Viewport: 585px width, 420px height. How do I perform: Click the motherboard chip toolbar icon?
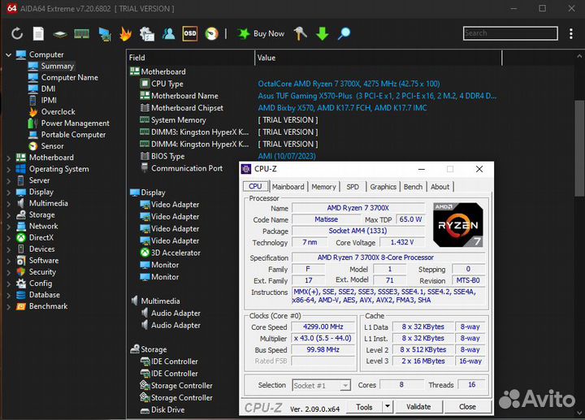pyautogui.click(x=60, y=34)
